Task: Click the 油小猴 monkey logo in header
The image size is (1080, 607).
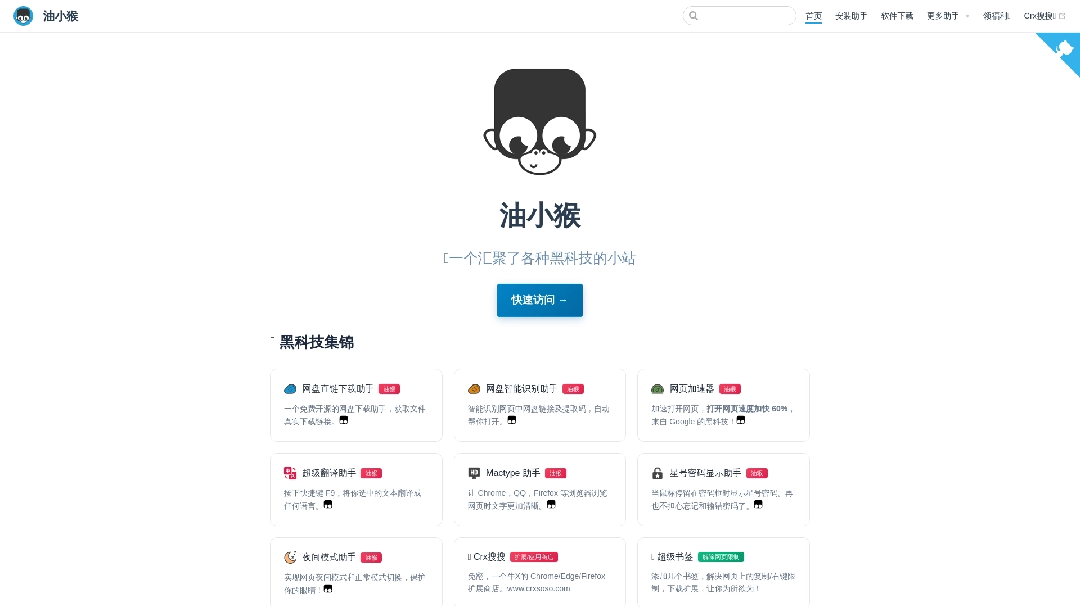Action: [x=23, y=16]
